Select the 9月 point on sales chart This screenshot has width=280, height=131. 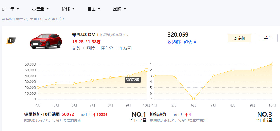[x=129, y=76]
